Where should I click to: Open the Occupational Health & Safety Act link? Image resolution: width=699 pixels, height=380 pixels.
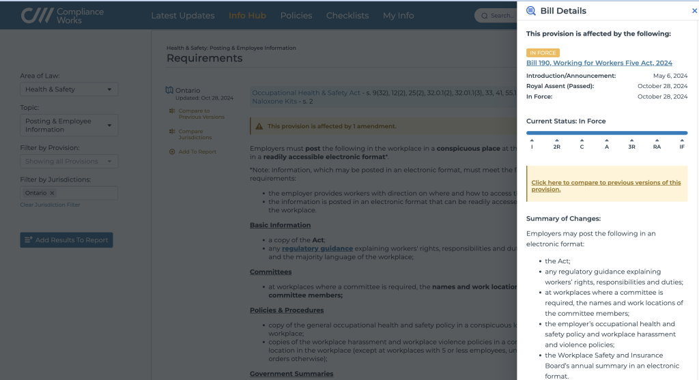306,93
